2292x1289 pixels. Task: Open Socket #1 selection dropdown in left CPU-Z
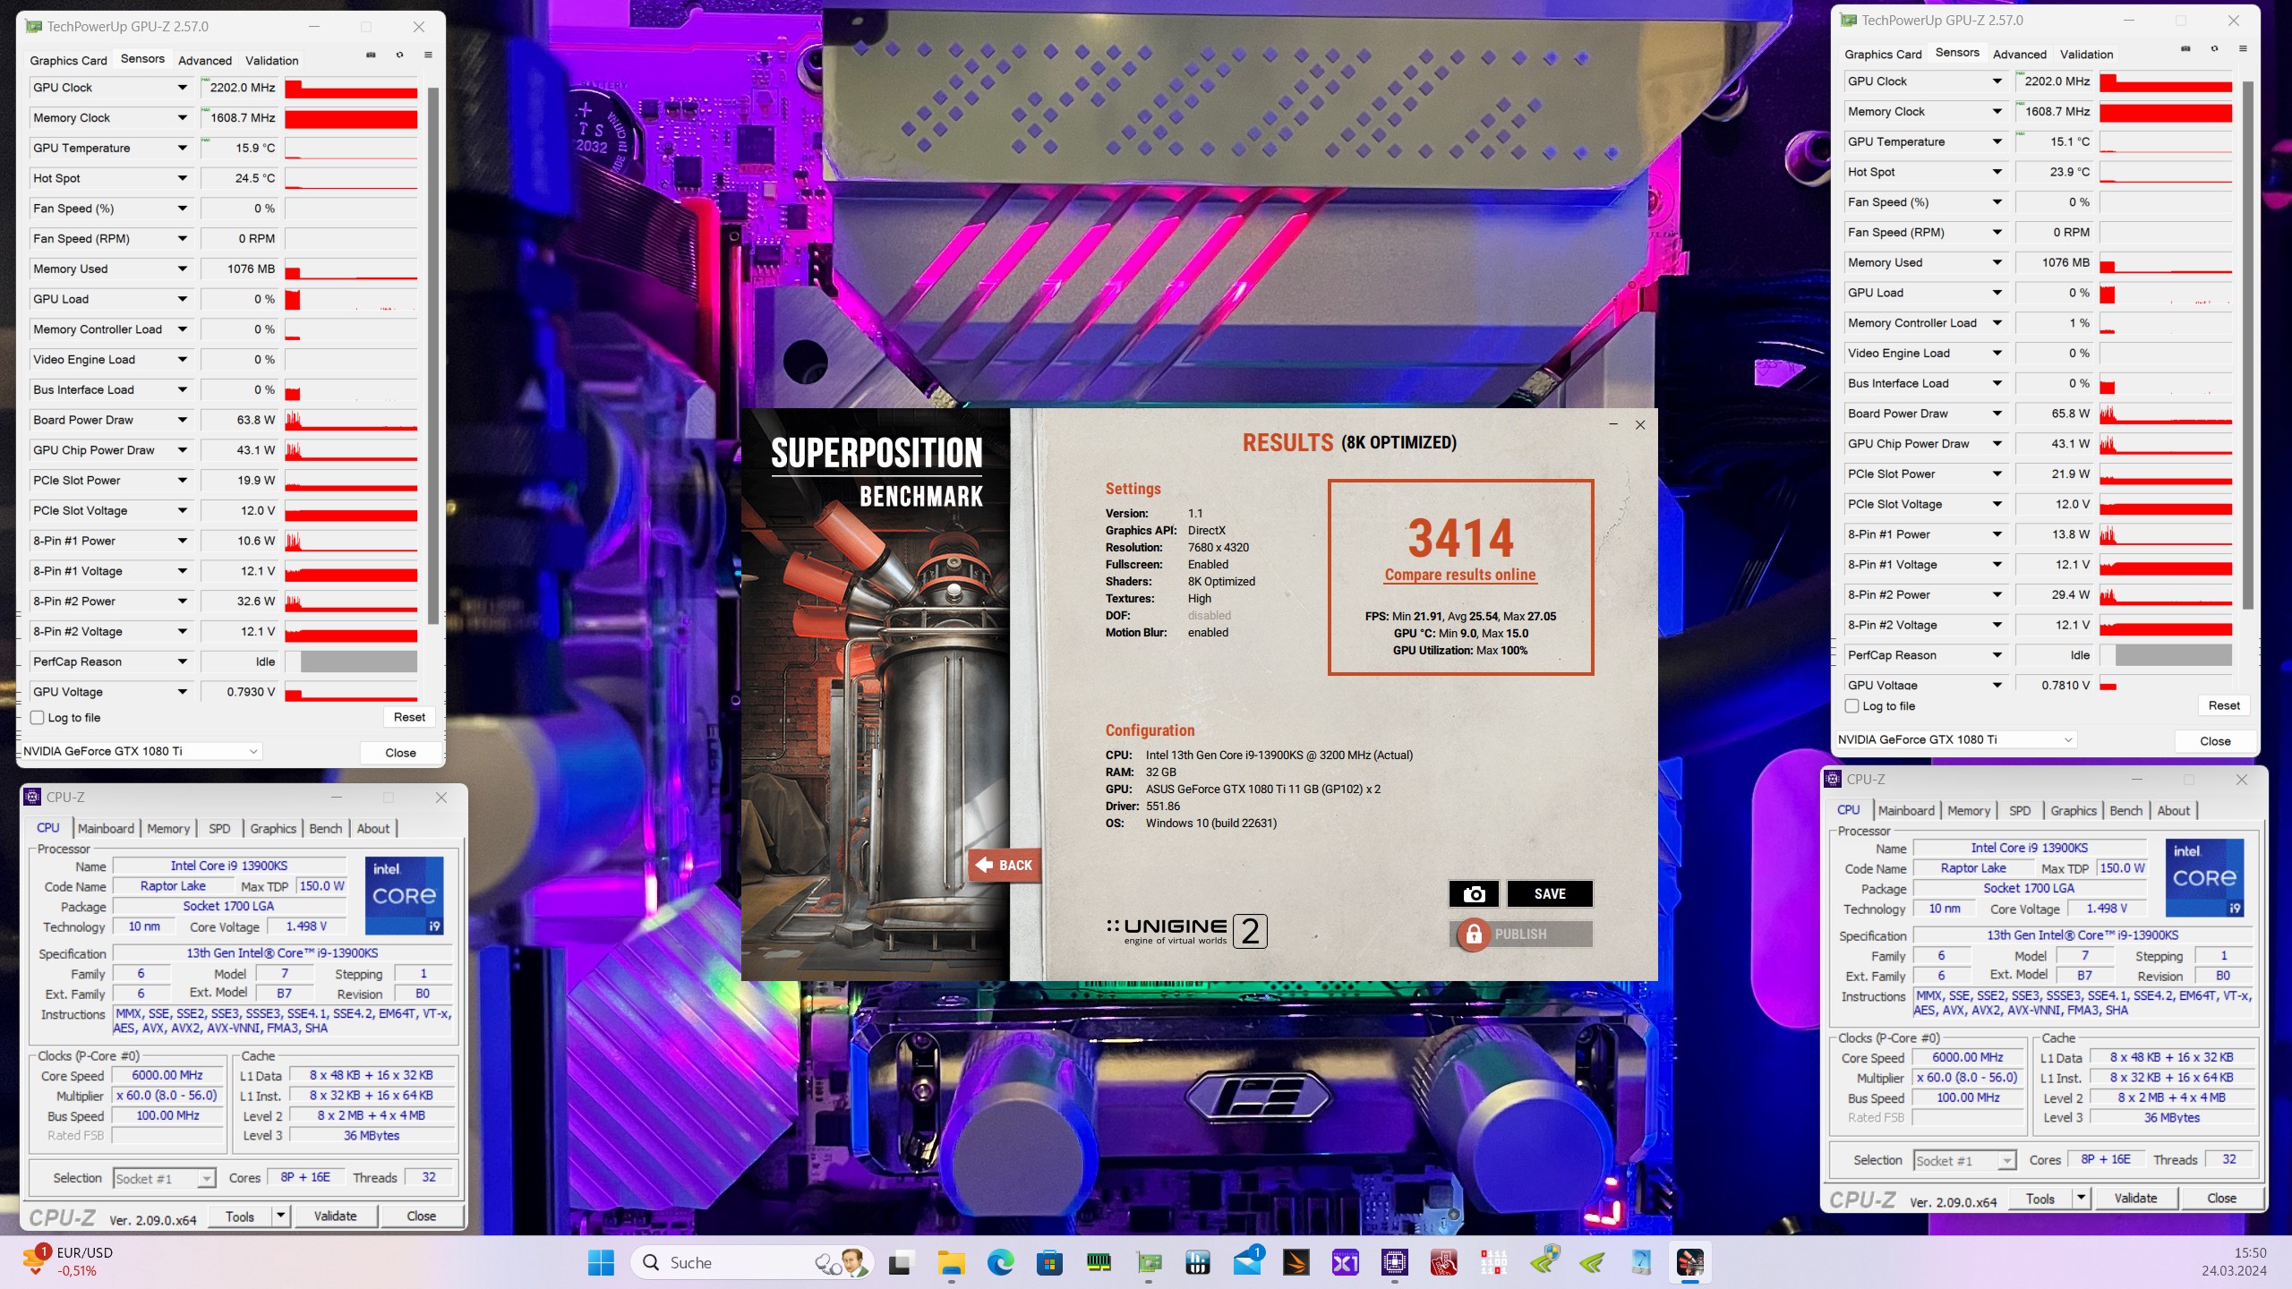[165, 1178]
